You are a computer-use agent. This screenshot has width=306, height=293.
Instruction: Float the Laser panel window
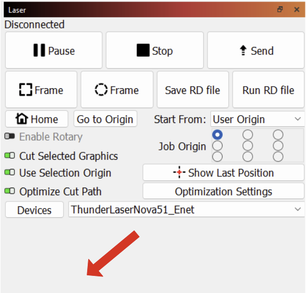(x=280, y=10)
